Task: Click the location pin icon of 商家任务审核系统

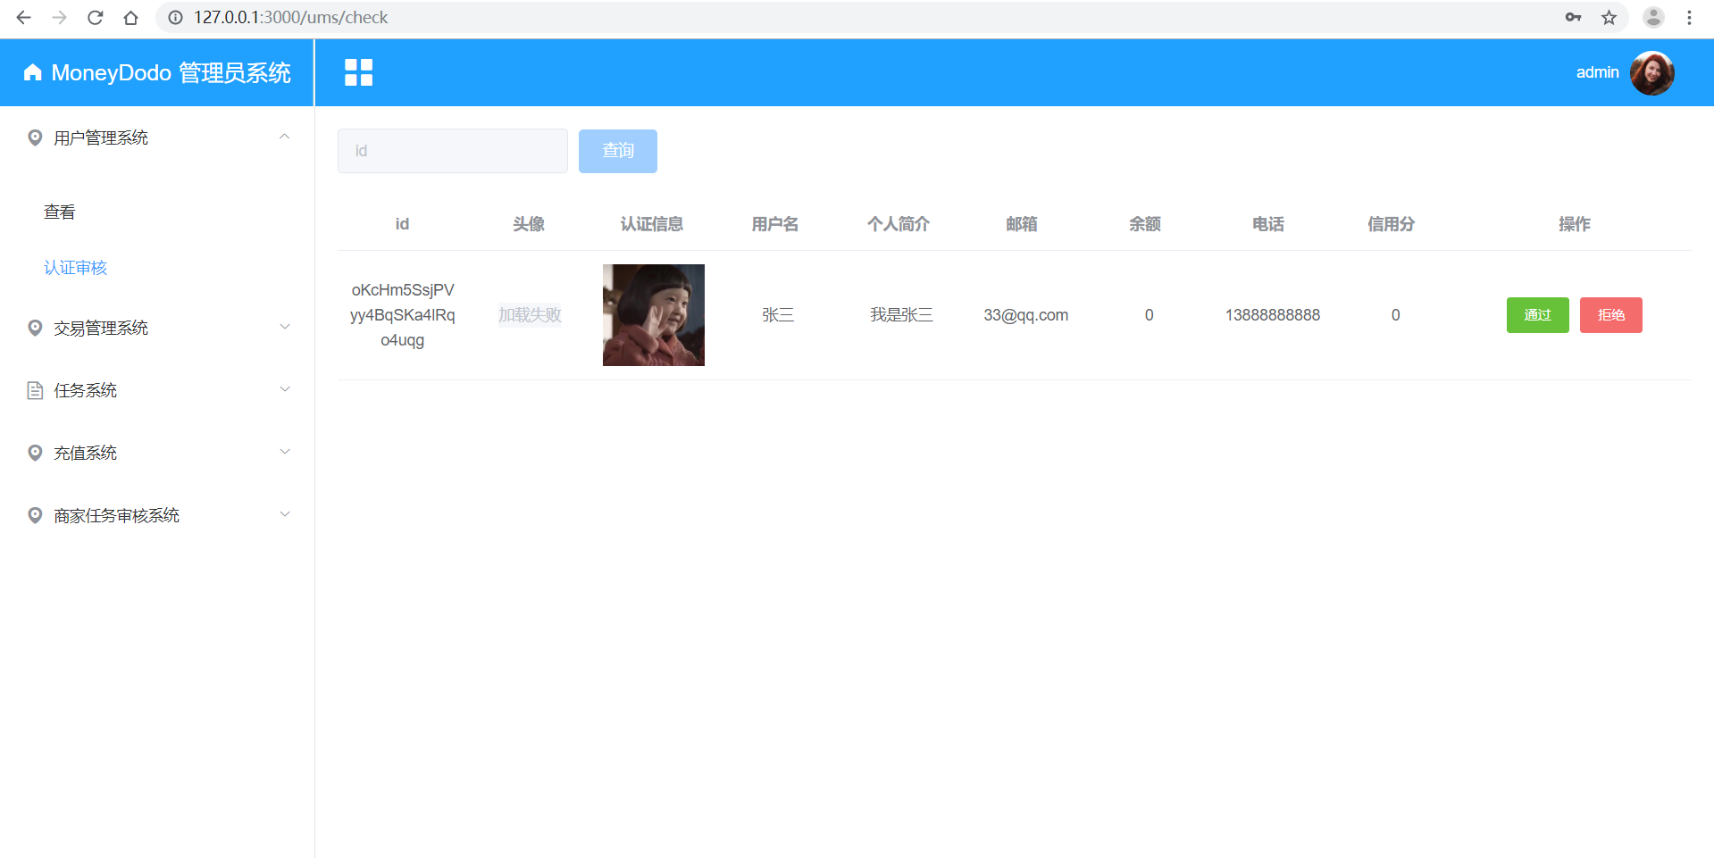Action: pyautogui.click(x=35, y=515)
